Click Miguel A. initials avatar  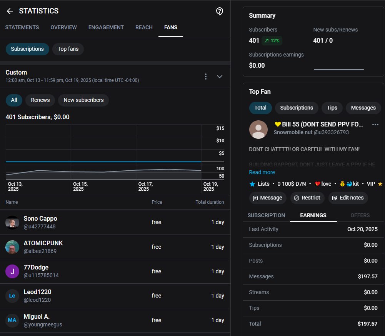[12, 320]
